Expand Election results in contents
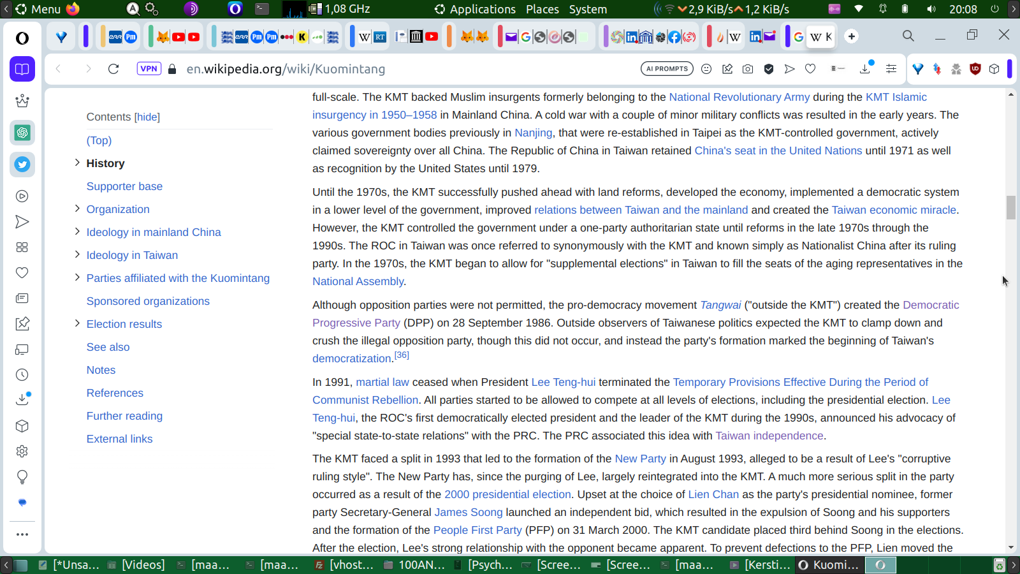Screen dimensions: 1020x574 coord(77,323)
